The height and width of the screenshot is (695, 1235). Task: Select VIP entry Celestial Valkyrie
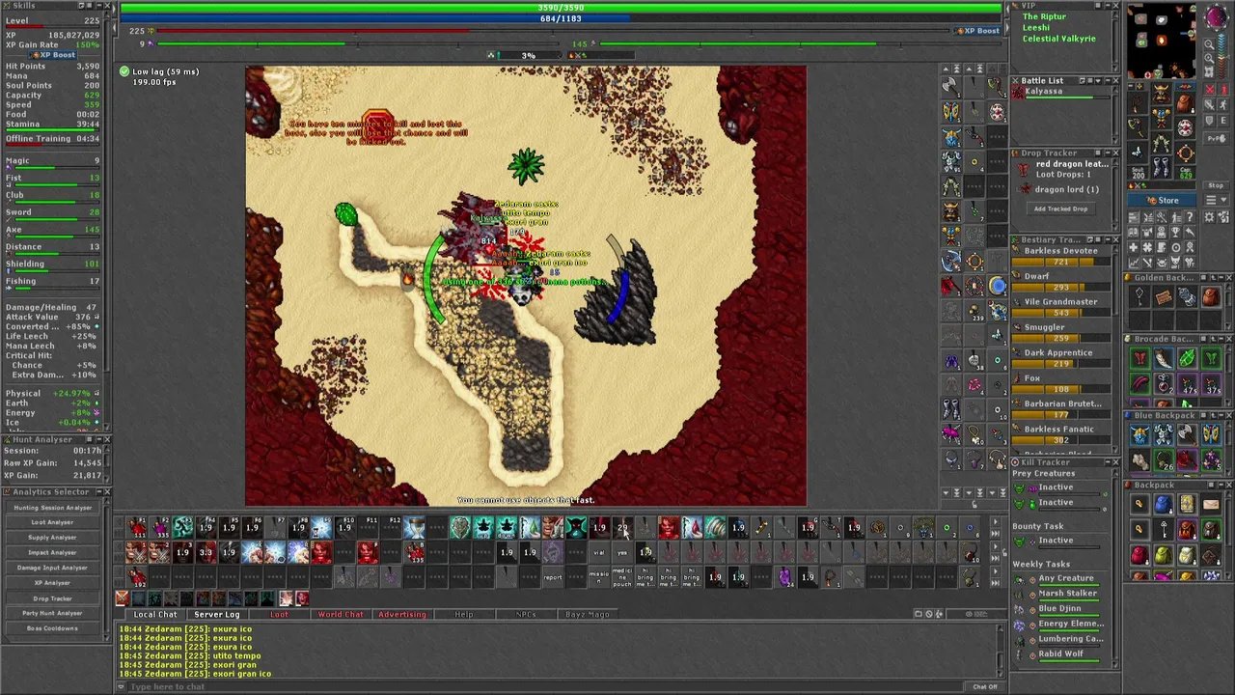click(1059, 39)
